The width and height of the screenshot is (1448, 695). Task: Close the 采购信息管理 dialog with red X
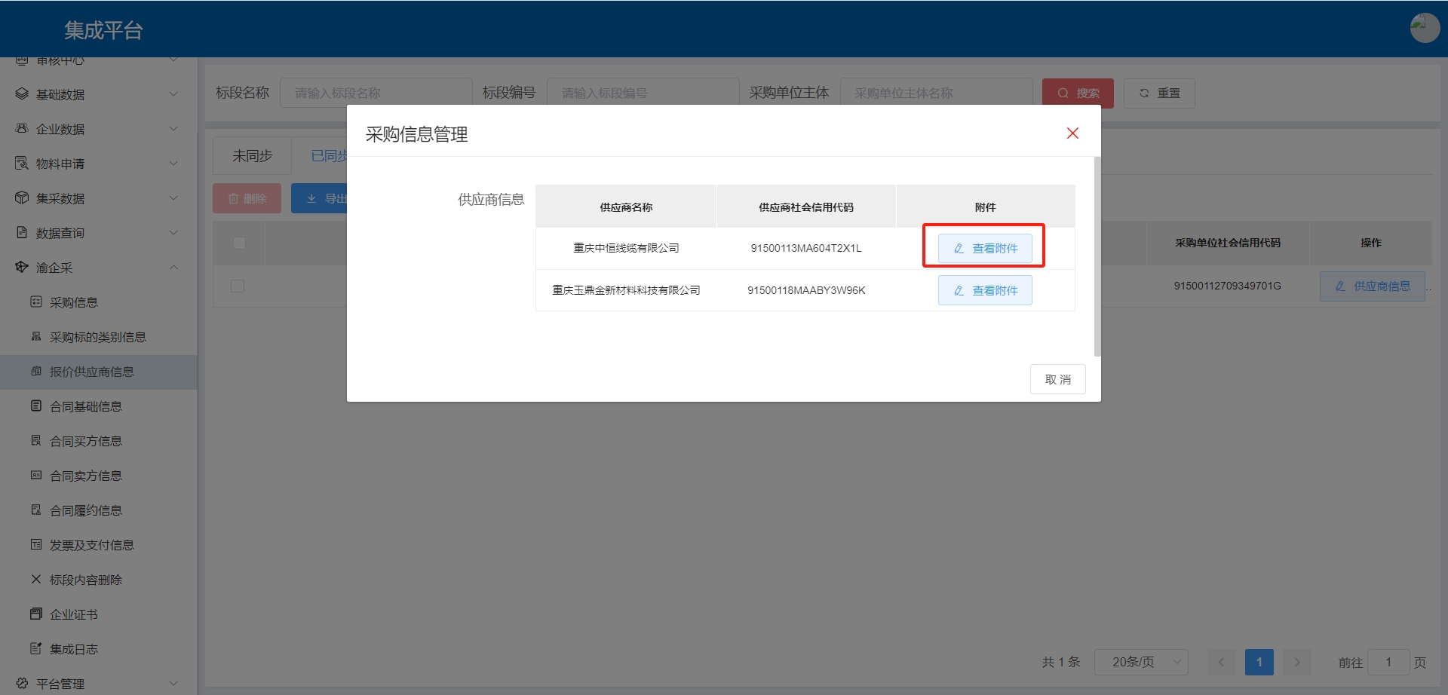coord(1072,133)
